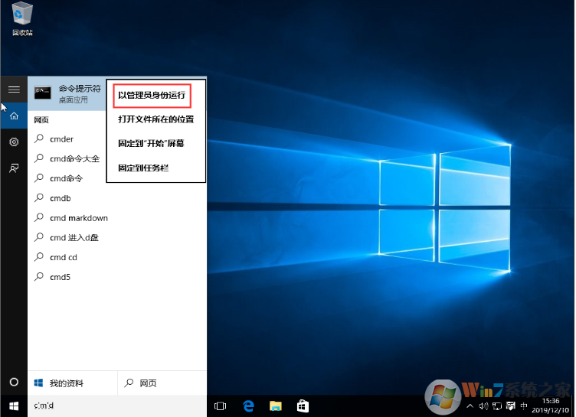Open the settings gear in search sidebar
576x417 pixels.
[14, 142]
